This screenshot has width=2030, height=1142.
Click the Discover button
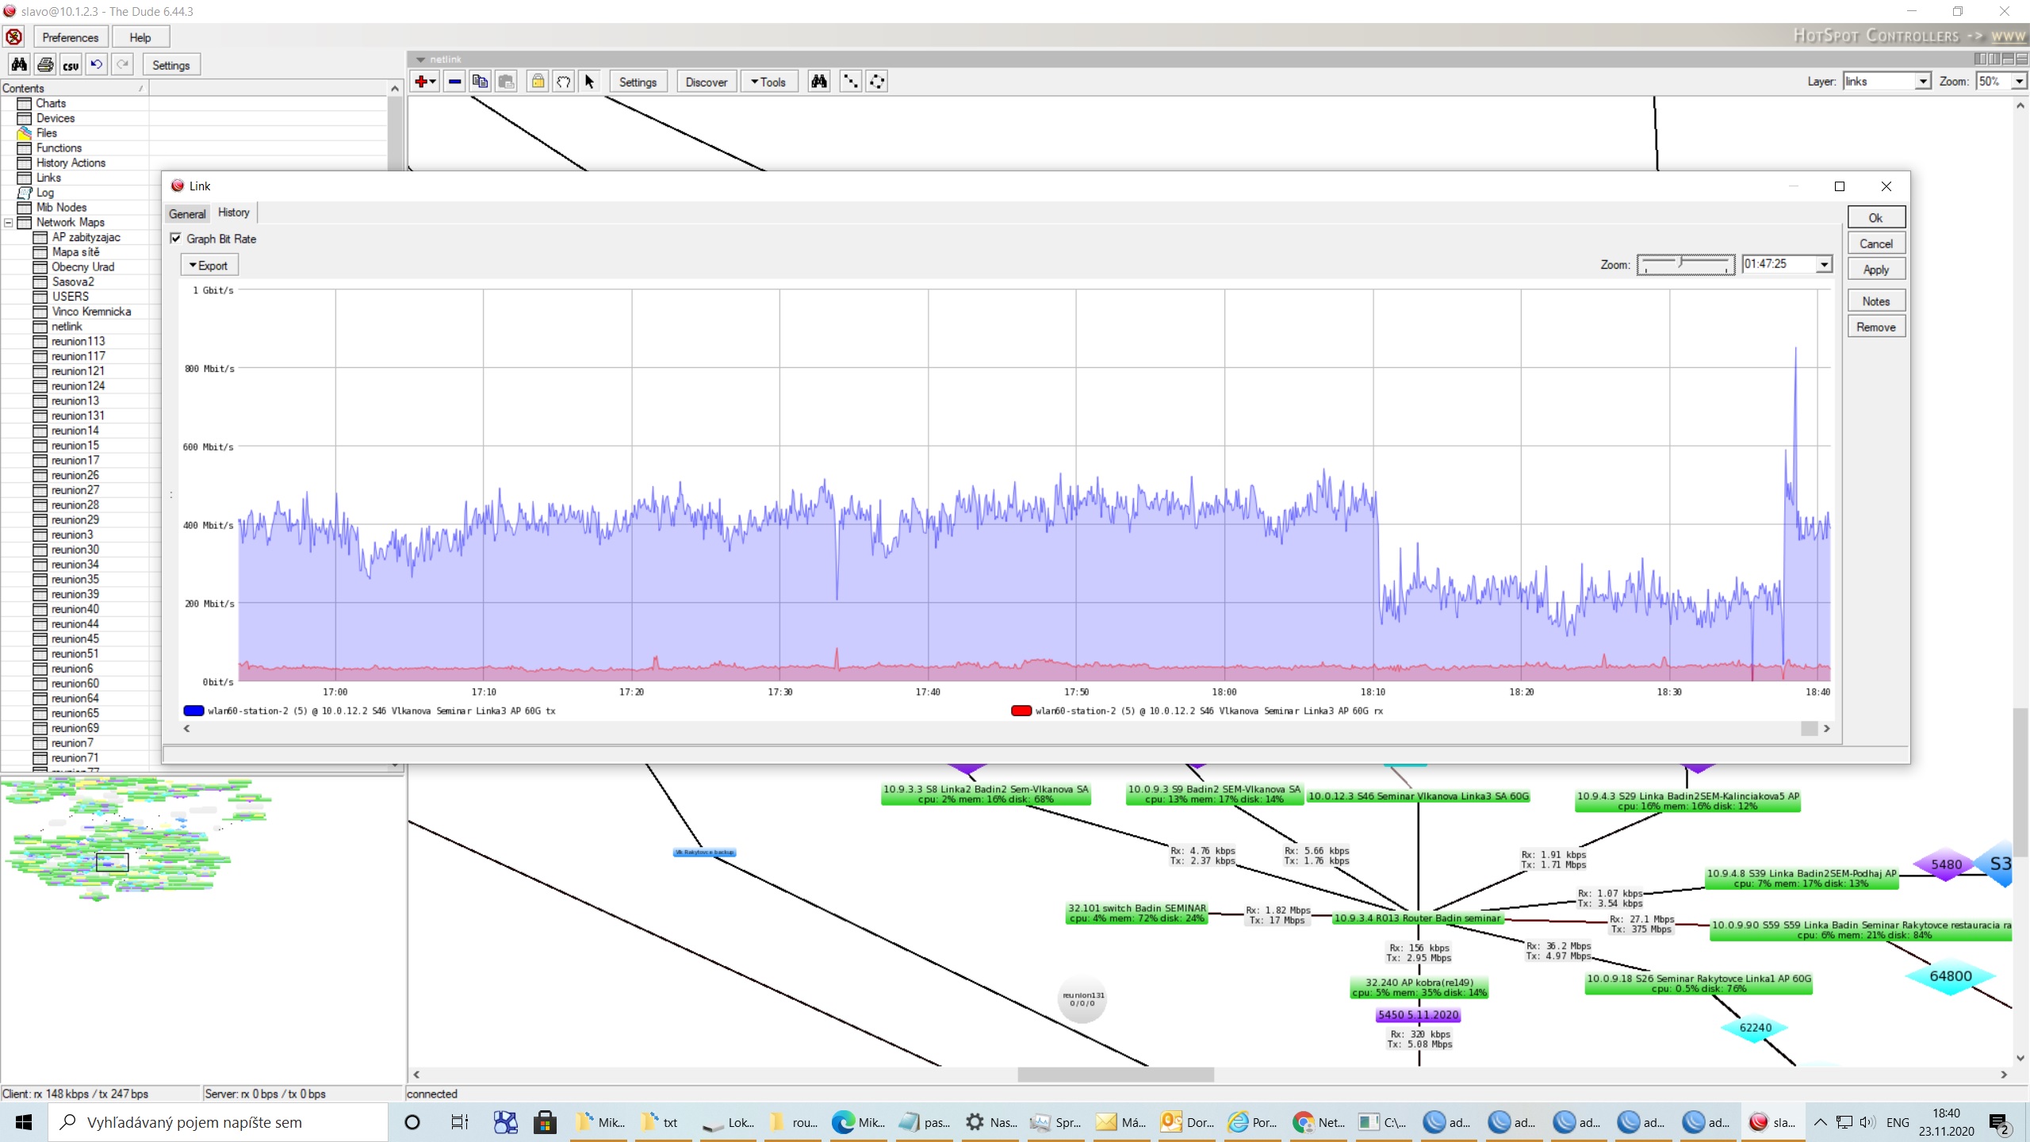pyautogui.click(x=705, y=82)
